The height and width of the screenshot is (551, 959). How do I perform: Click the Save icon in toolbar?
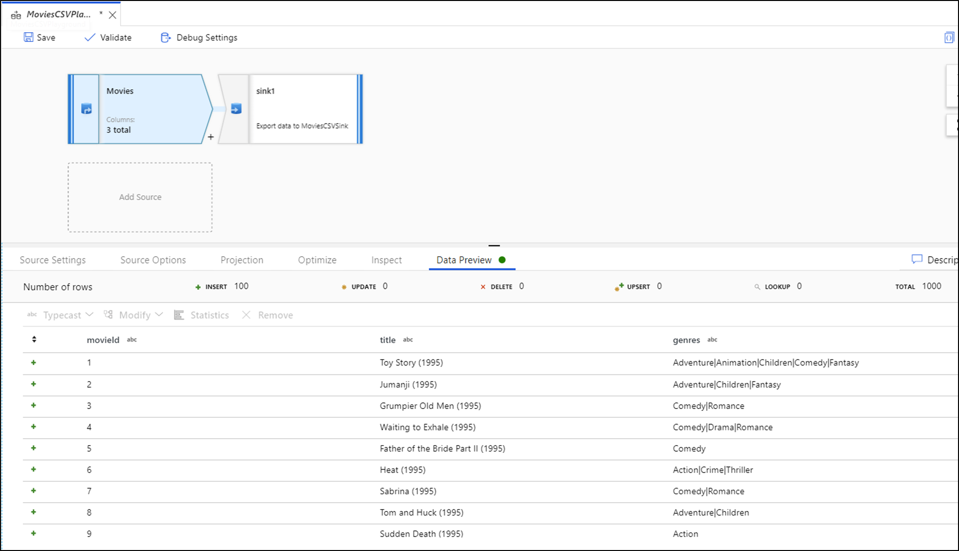28,38
